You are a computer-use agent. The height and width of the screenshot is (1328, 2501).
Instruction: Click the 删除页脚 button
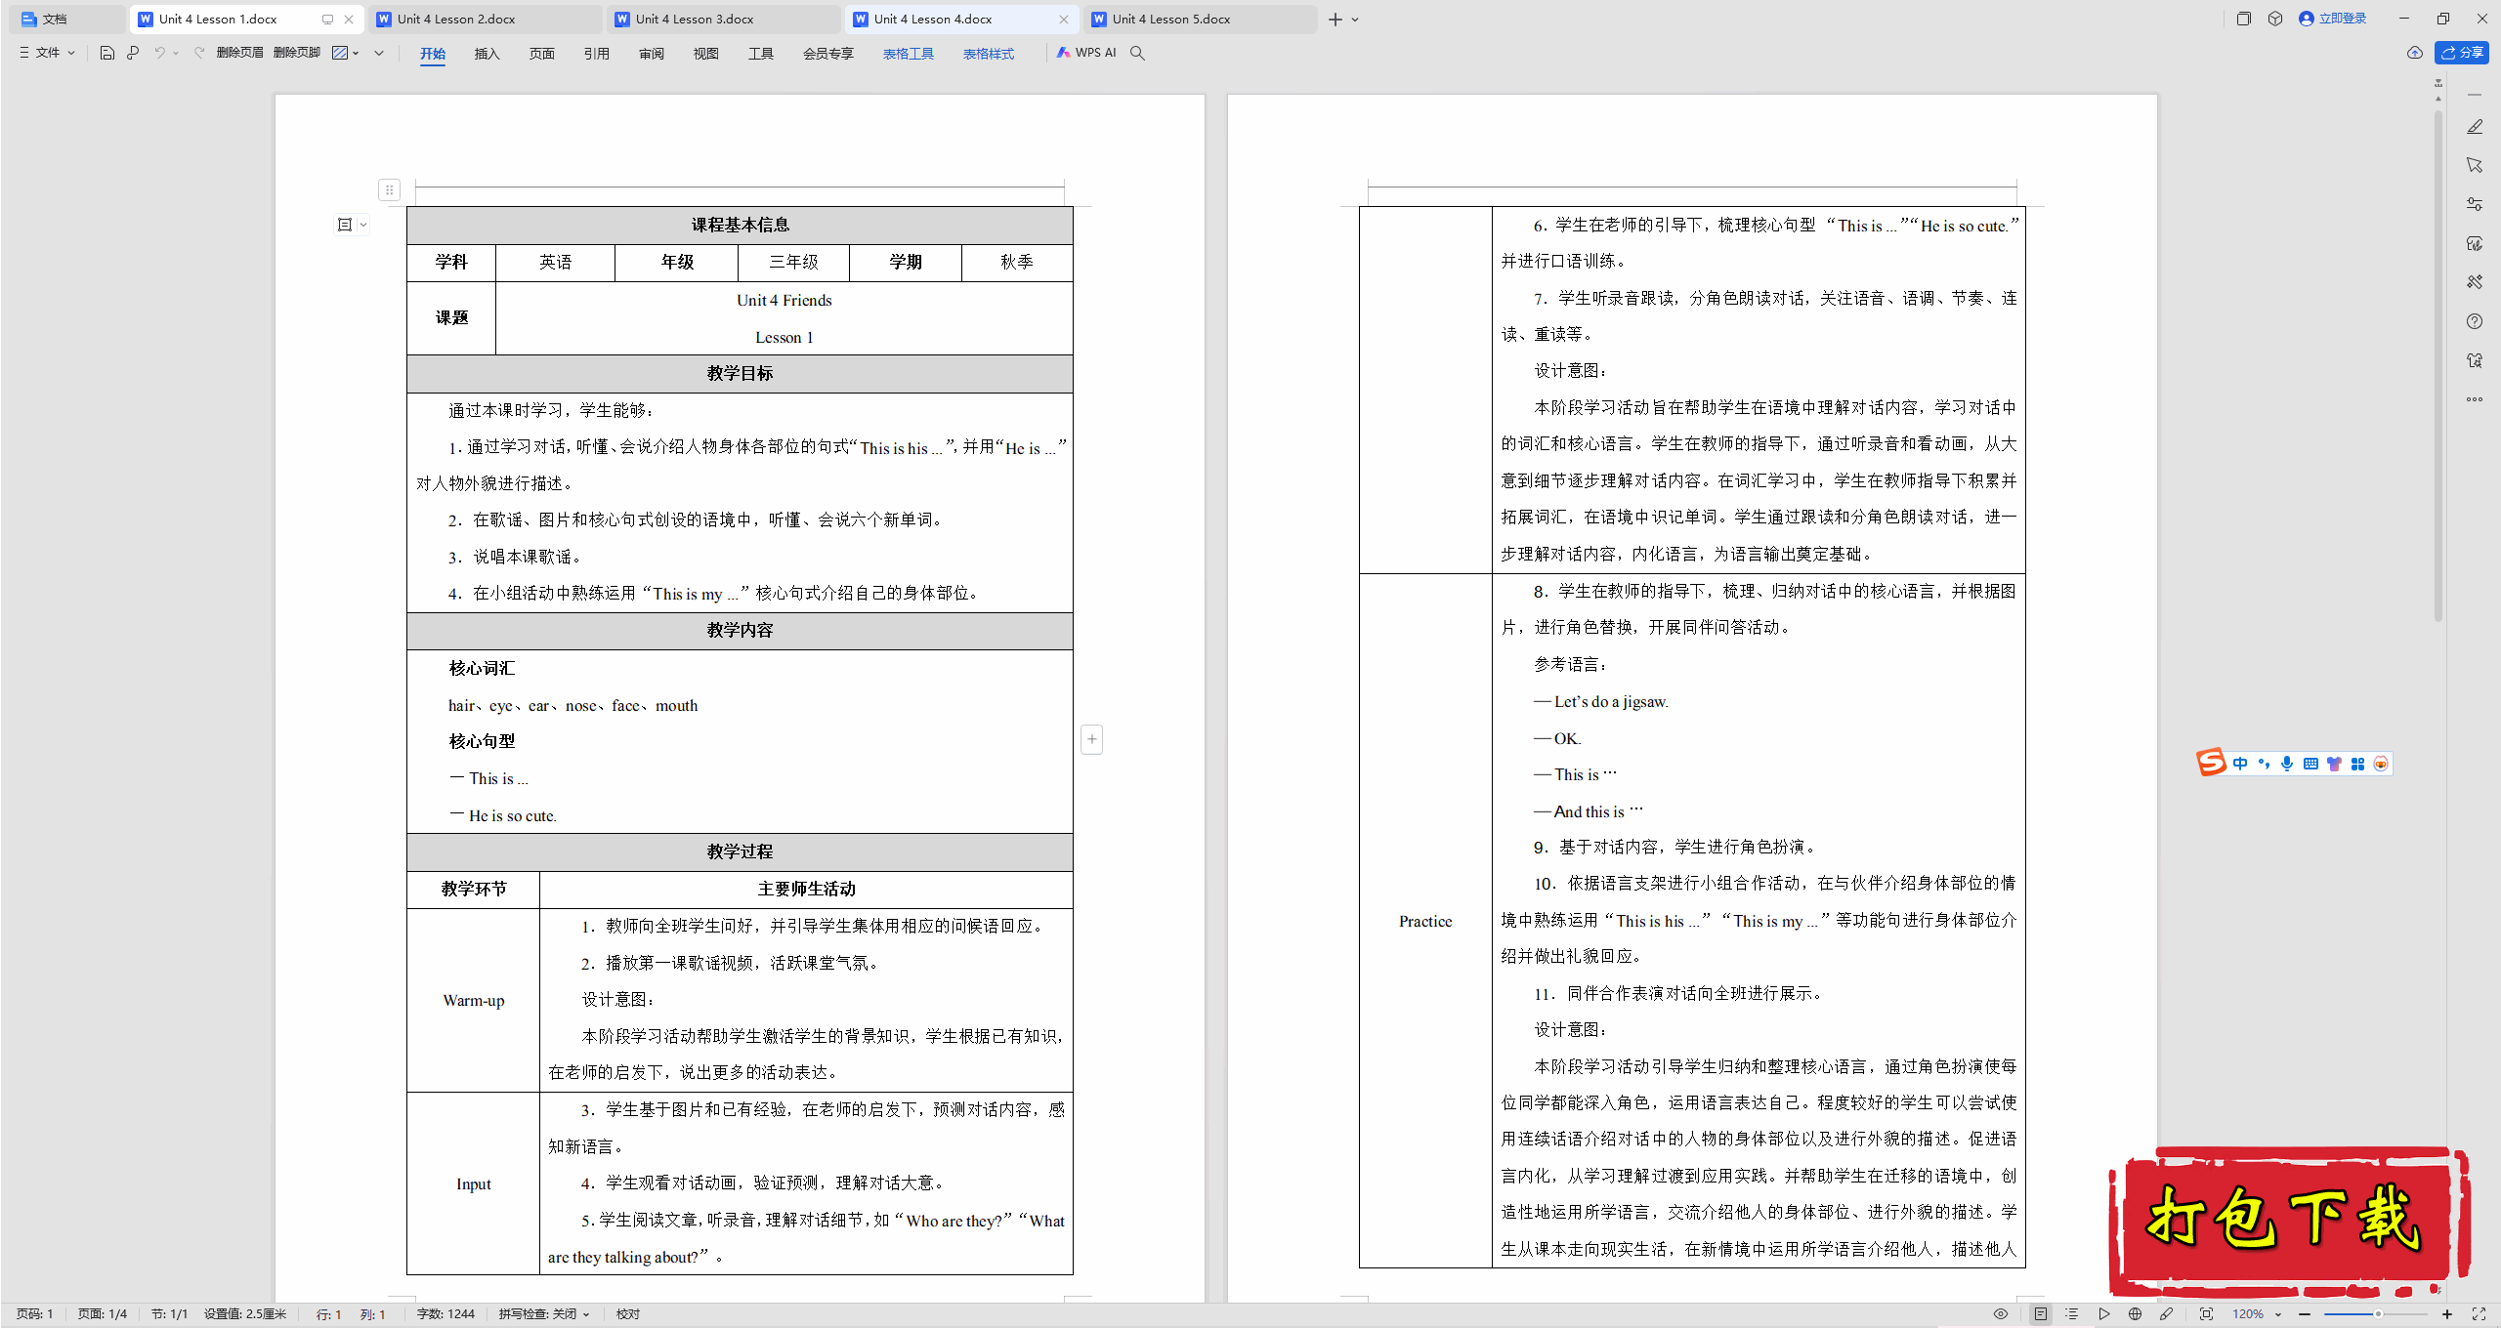(297, 53)
